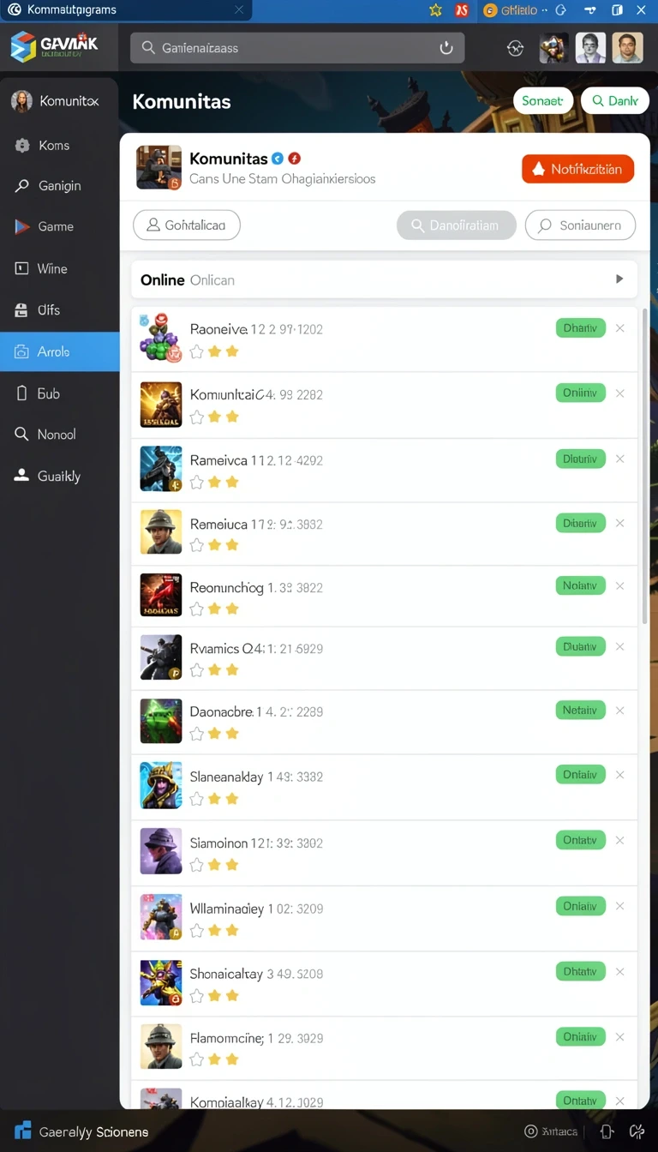Click the Rameivca row game icon

coord(161,469)
